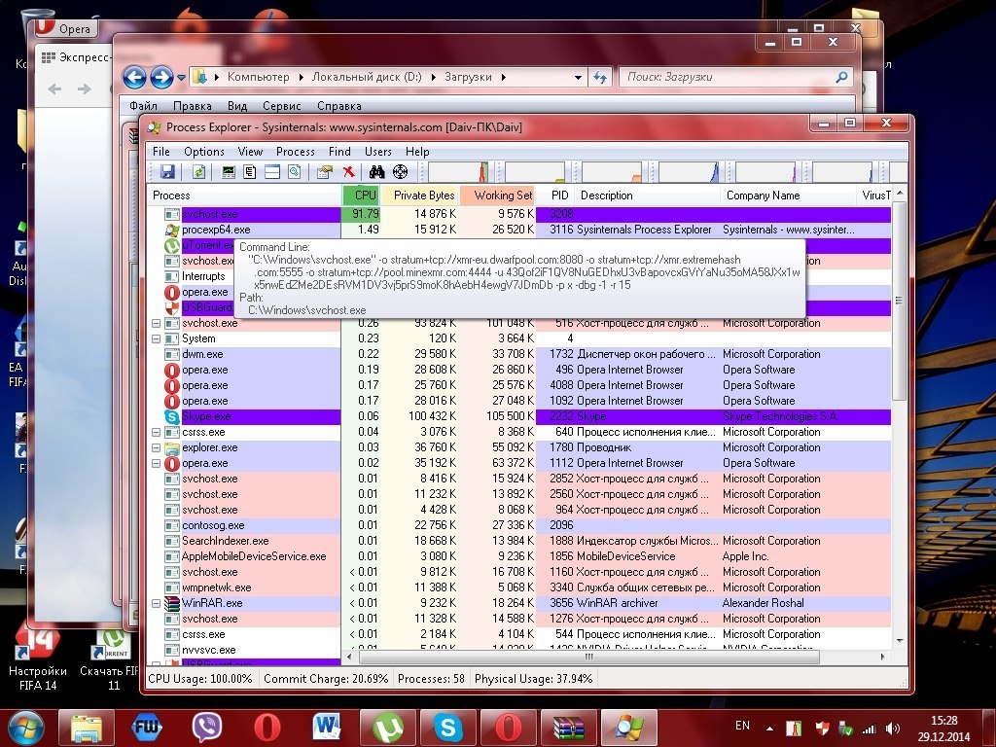Collapse the System process tree node
The height and width of the screenshot is (747, 996).
click(157, 339)
